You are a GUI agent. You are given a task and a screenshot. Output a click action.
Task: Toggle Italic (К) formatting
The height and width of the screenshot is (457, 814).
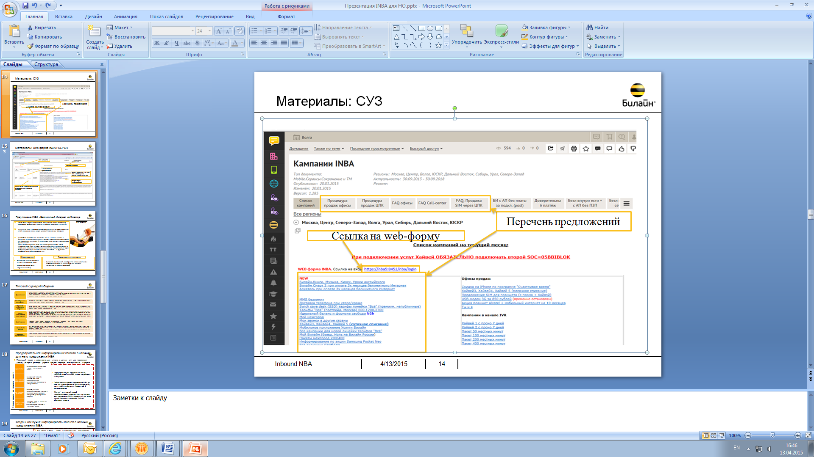pyautogui.click(x=167, y=43)
